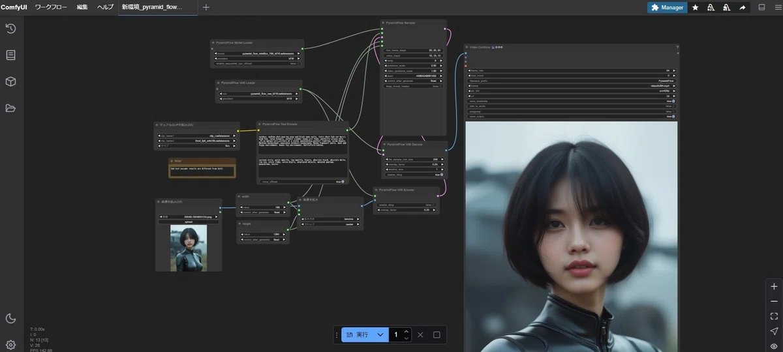The width and height of the screenshot is (783, 352).
Task: Toggle enable_tiling in PyramidFlow VAE Encode
Action: [407, 205]
